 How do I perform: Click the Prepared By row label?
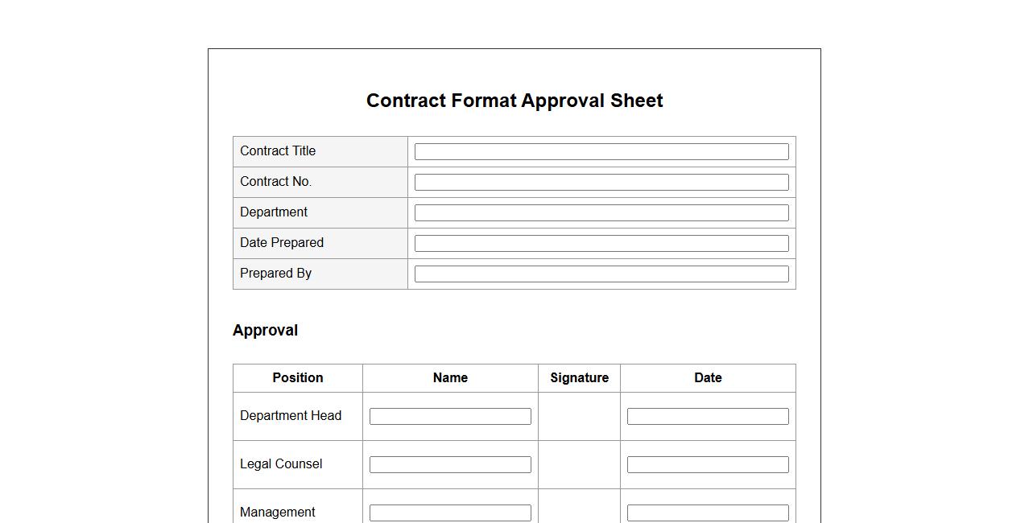275,274
